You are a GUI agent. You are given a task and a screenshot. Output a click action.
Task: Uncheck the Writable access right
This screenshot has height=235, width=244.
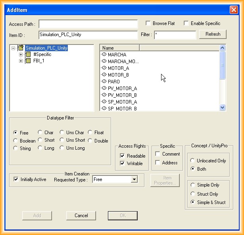(x=122, y=163)
